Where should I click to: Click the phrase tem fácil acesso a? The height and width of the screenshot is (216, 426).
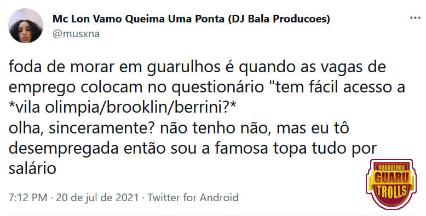click(340, 87)
